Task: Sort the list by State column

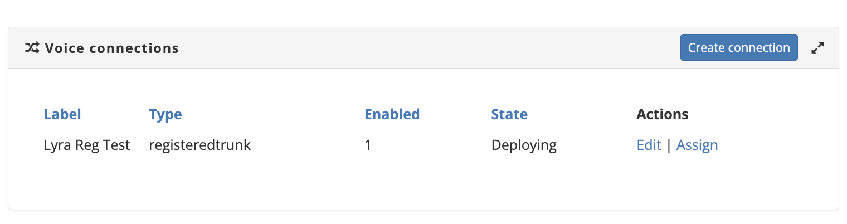Action: click(509, 114)
